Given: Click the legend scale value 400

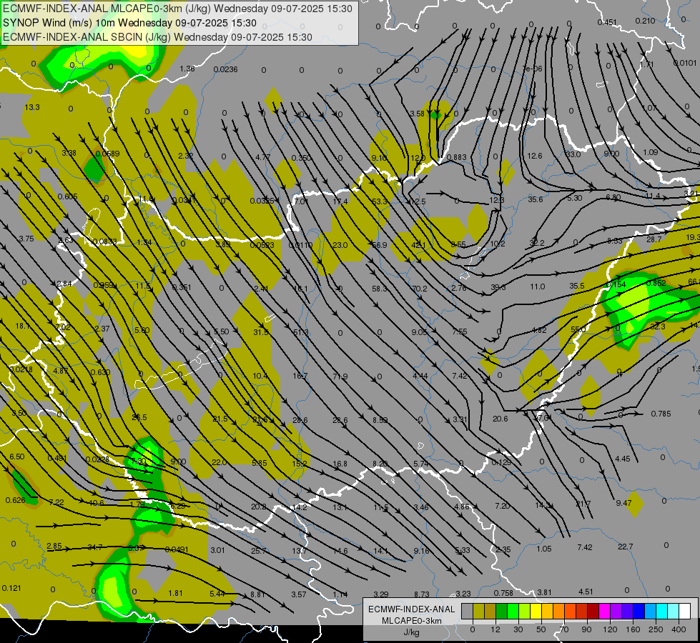Looking at the screenshot, I should [x=679, y=629].
